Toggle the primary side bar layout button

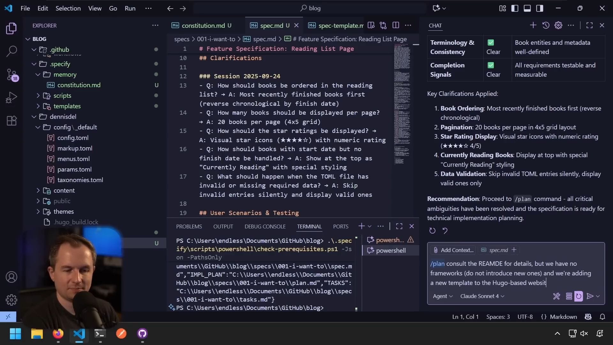[x=515, y=8]
